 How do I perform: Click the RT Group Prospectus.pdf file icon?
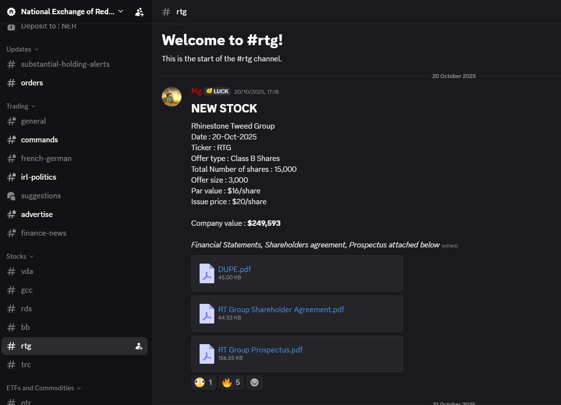coord(206,354)
